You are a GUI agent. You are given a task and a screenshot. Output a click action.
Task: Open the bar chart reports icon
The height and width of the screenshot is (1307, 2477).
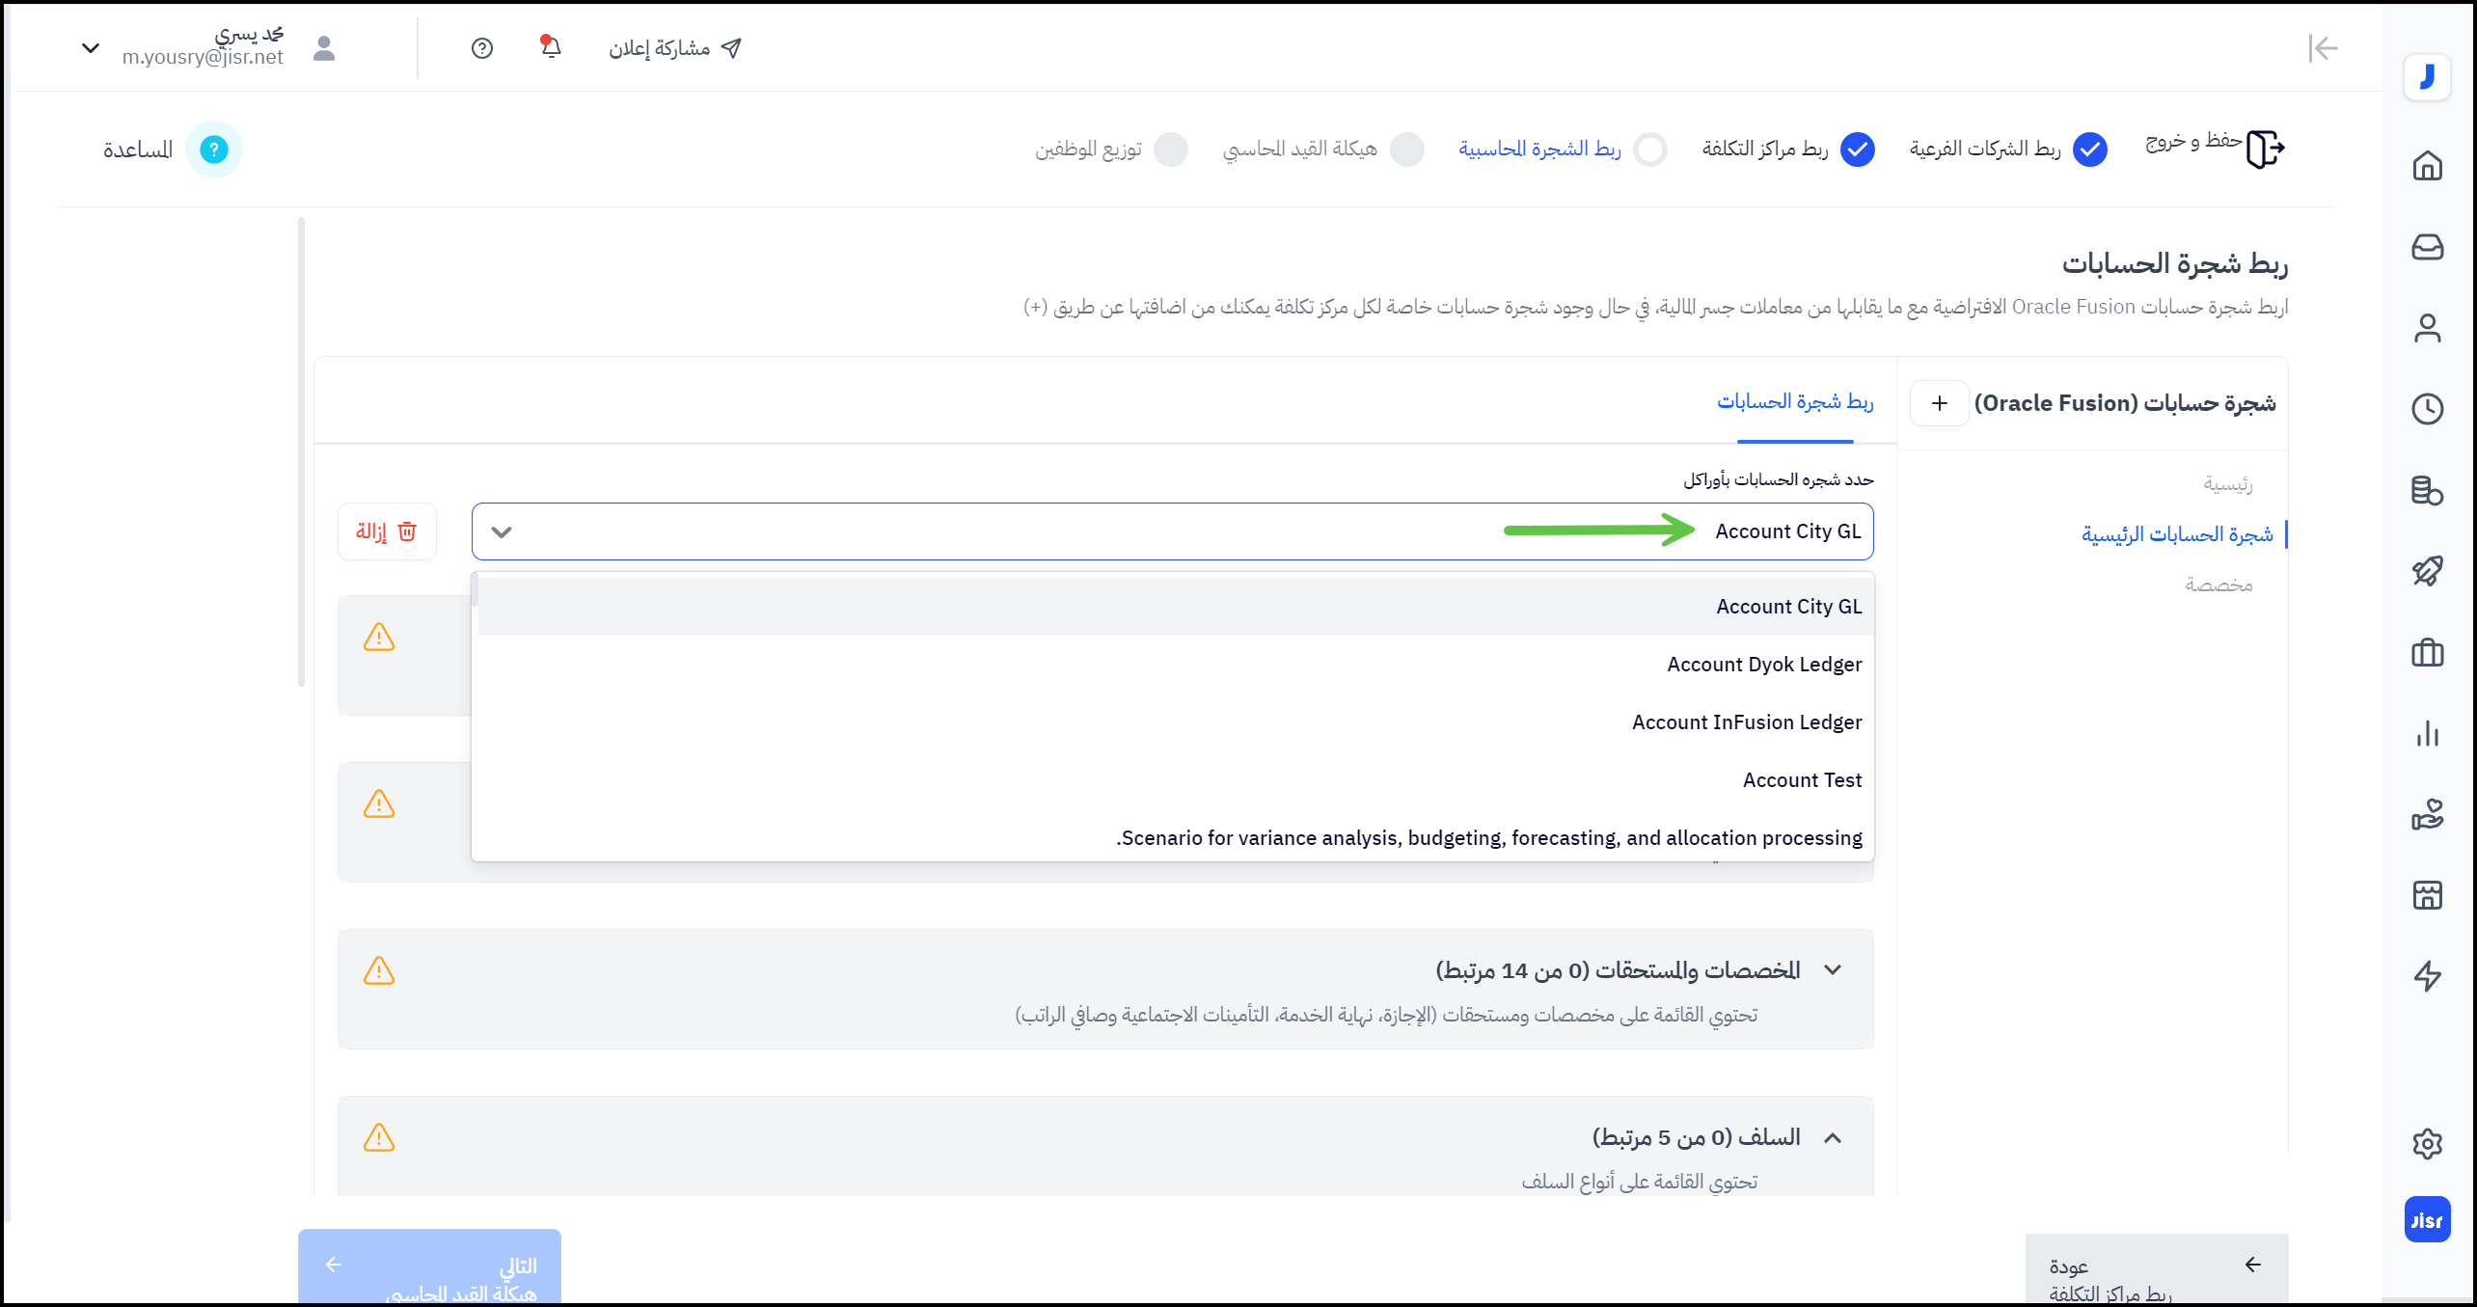2427,735
